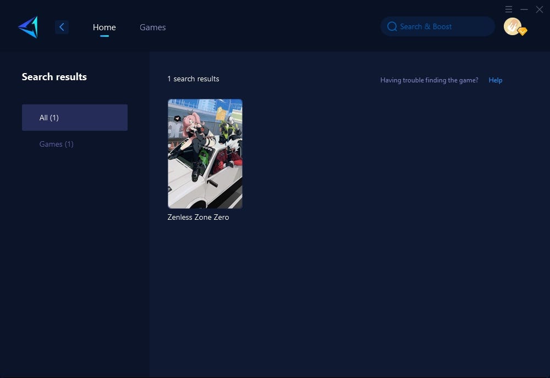Focus the Search & Boost input field
550x378 pixels.
437,26
